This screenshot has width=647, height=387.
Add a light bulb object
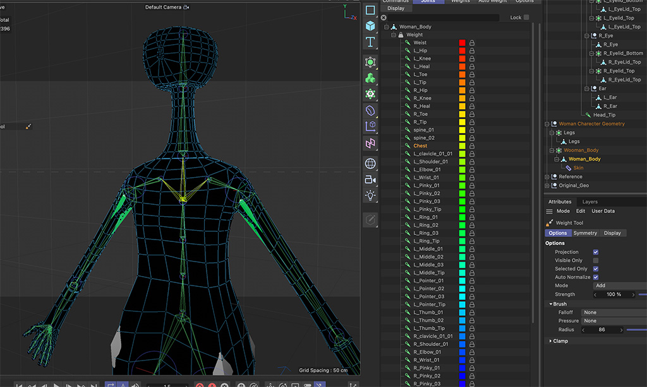370,195
